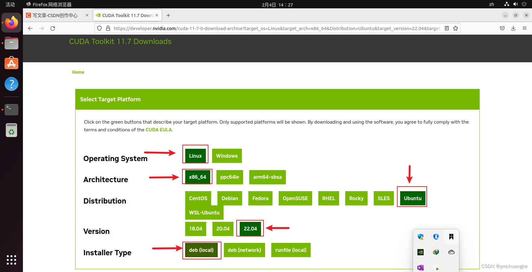
Task: Open Firefox app menu in top bar
Action: pos(49,4)
